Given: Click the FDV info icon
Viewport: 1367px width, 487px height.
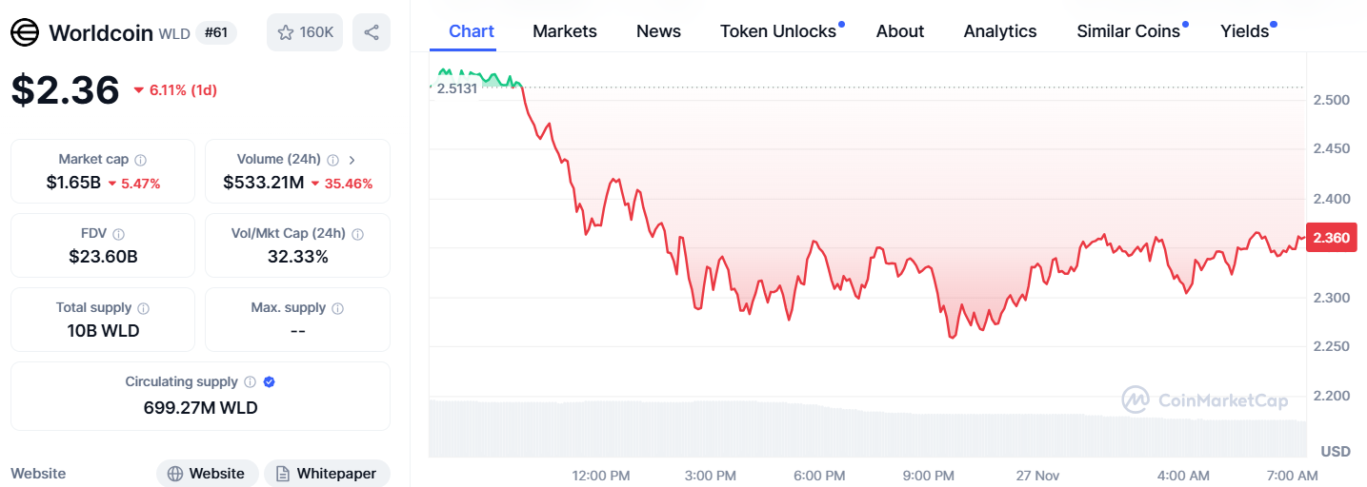Looking at the screenshot, I should 118,234.
